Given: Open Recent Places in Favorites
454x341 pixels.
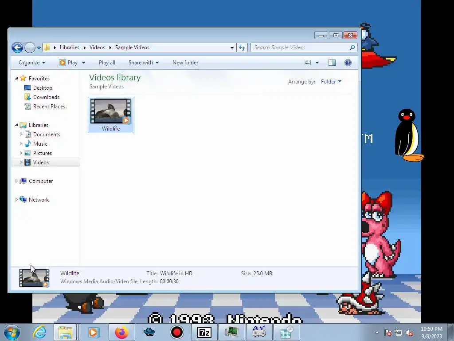Looking at the screenshot, I should click(x=49, y=107).
